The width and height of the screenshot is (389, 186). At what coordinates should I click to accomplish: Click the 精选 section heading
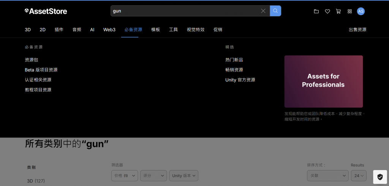pos(230,47)
